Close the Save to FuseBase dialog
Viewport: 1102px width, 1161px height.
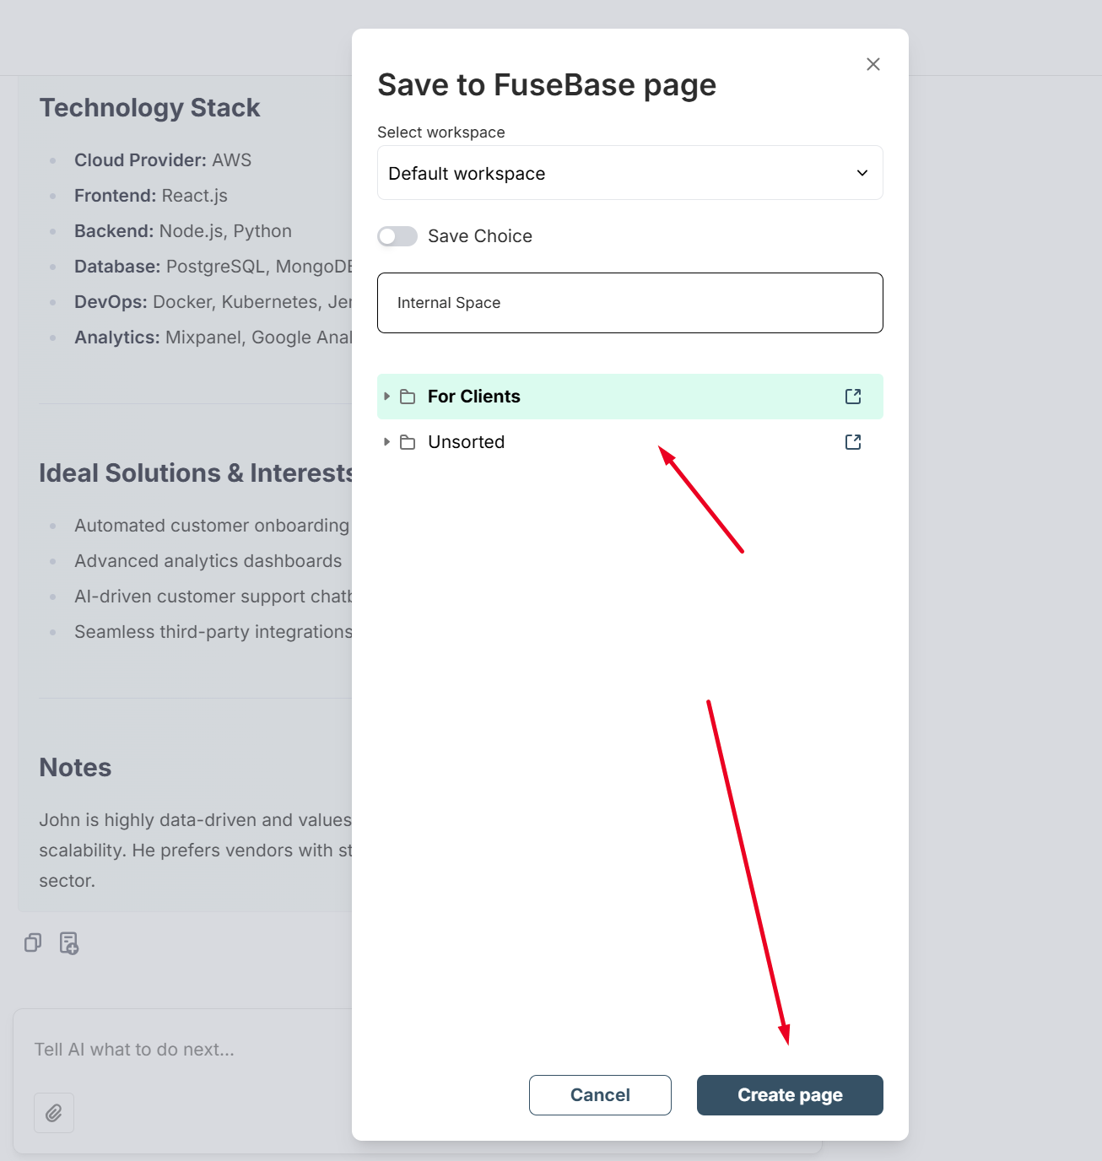pos(873,64)
